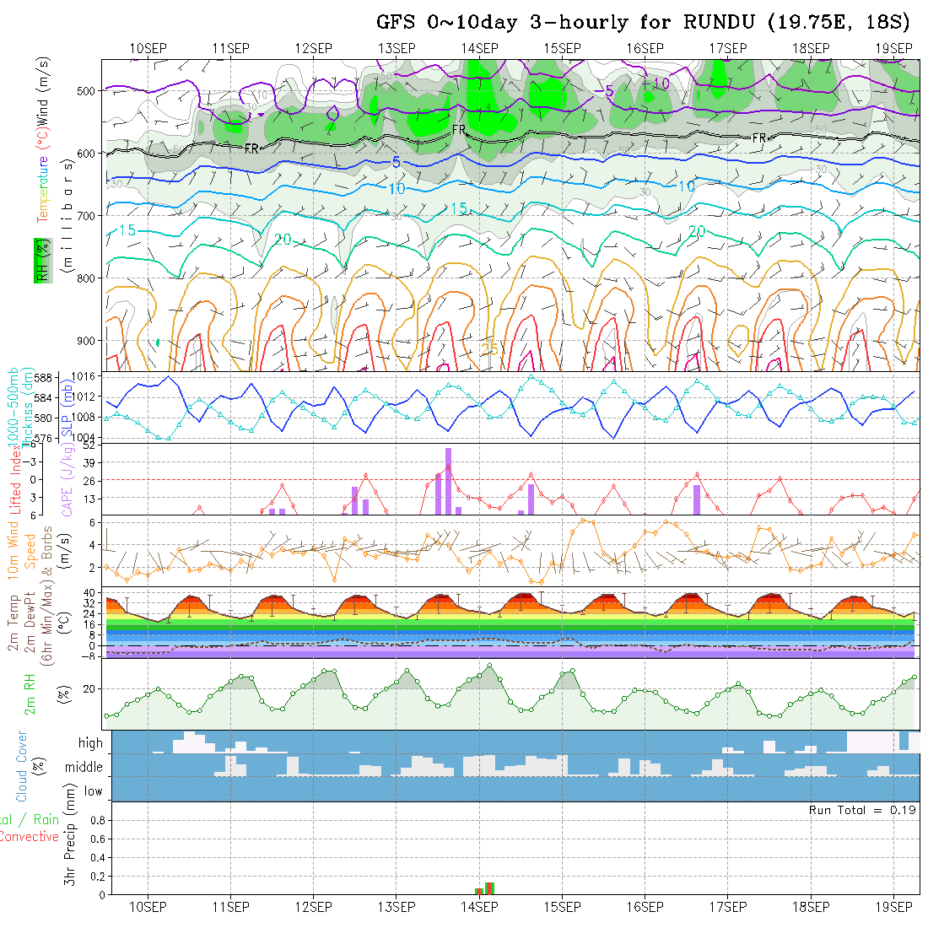
Task: Click the "high" cloud cover label
Action: [x=90, y=743]
